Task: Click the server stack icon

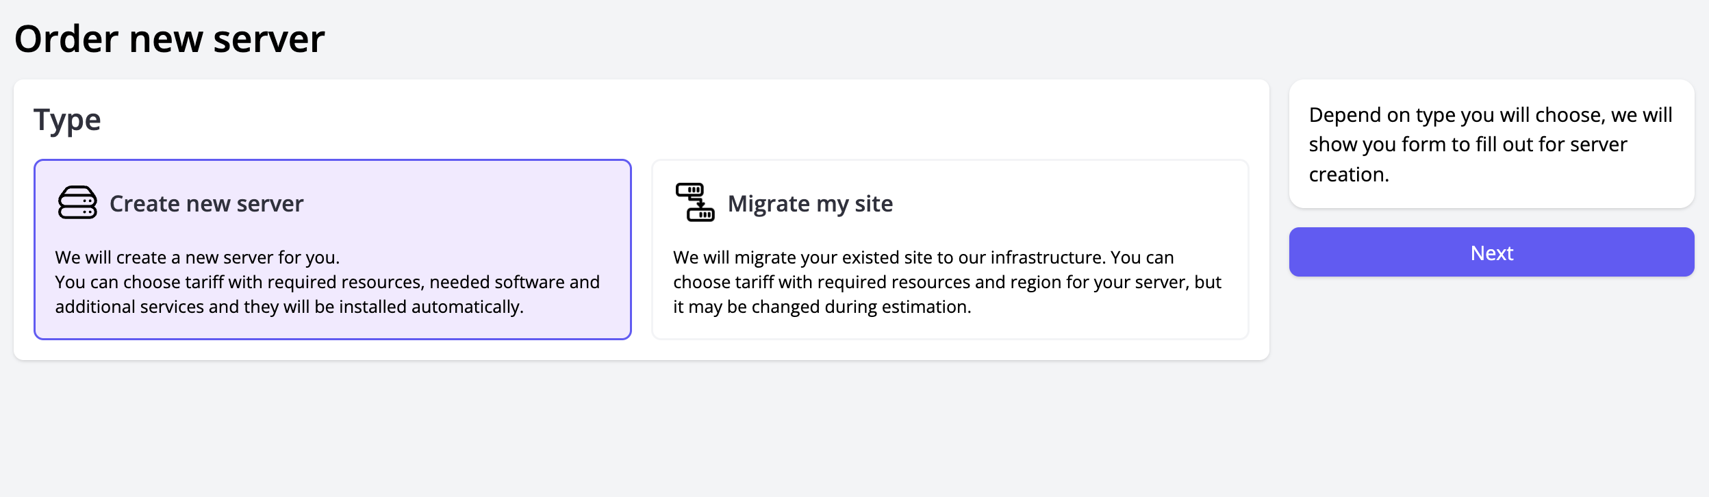Action: [77, 203]
